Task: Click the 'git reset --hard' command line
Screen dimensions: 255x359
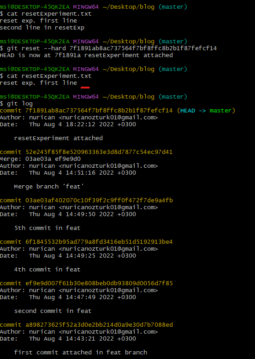Action: (108, 48)
